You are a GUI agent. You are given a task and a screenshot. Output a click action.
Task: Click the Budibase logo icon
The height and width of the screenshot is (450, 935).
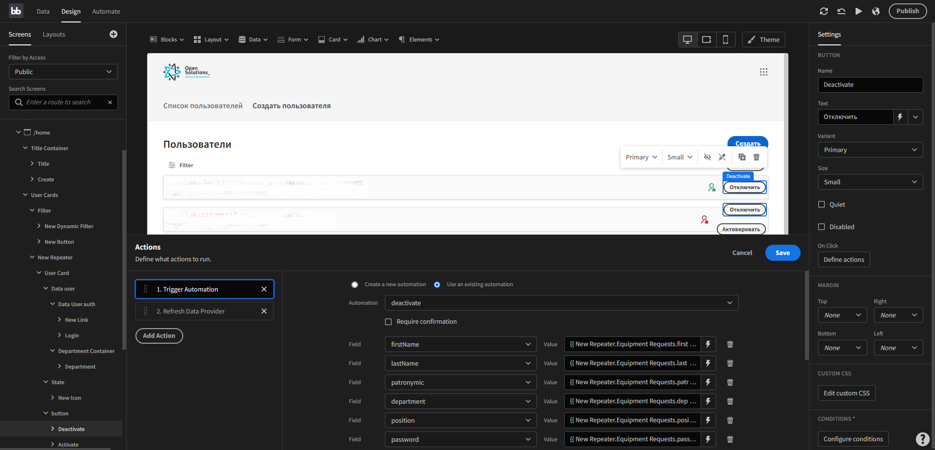(16, 11)
